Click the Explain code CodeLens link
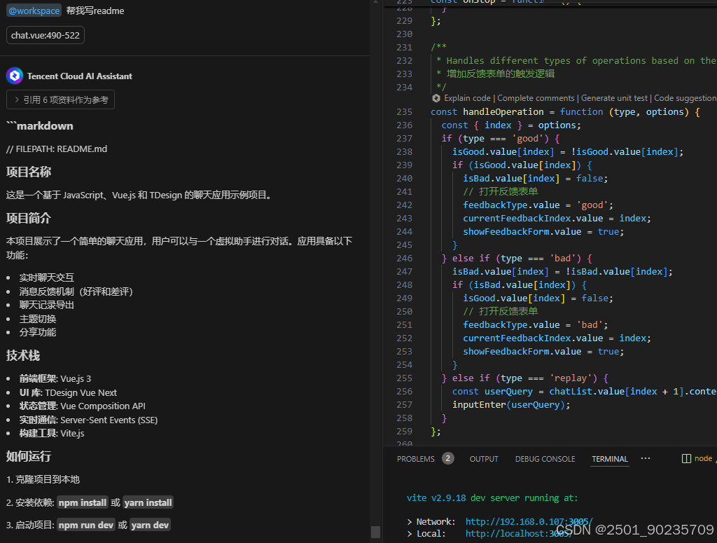Image resolution: width=717 pixels, height=543 pixels. 467,98
